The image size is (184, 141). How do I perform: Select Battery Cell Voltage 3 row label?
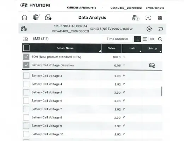click(47, 76)
